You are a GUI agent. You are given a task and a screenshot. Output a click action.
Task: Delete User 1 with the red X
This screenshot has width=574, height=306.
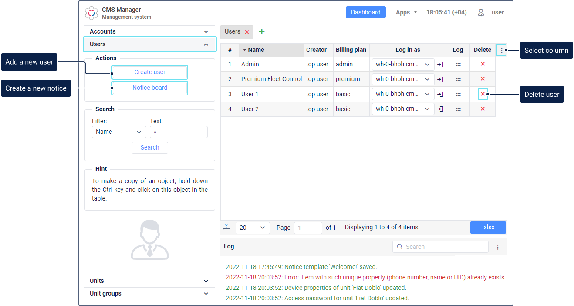(483, 94)
